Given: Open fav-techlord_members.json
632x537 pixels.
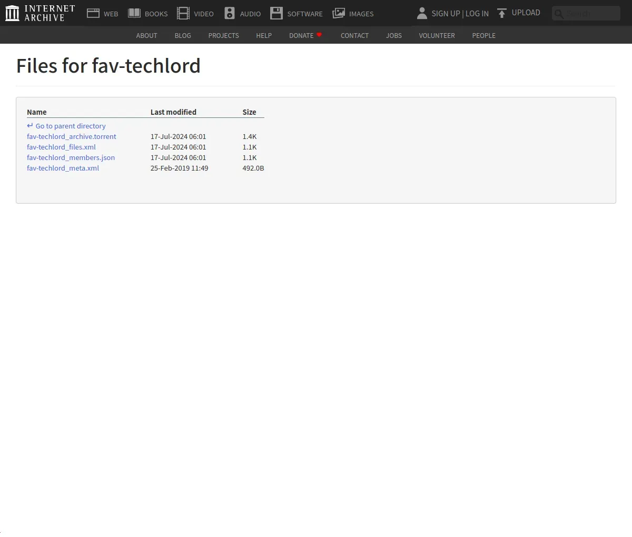Looking at the screenshot, I should 71,158.
